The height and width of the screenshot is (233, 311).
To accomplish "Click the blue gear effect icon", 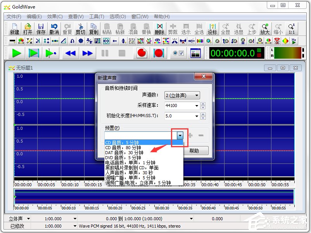I will pyautogui.click(x=81, y=41).
